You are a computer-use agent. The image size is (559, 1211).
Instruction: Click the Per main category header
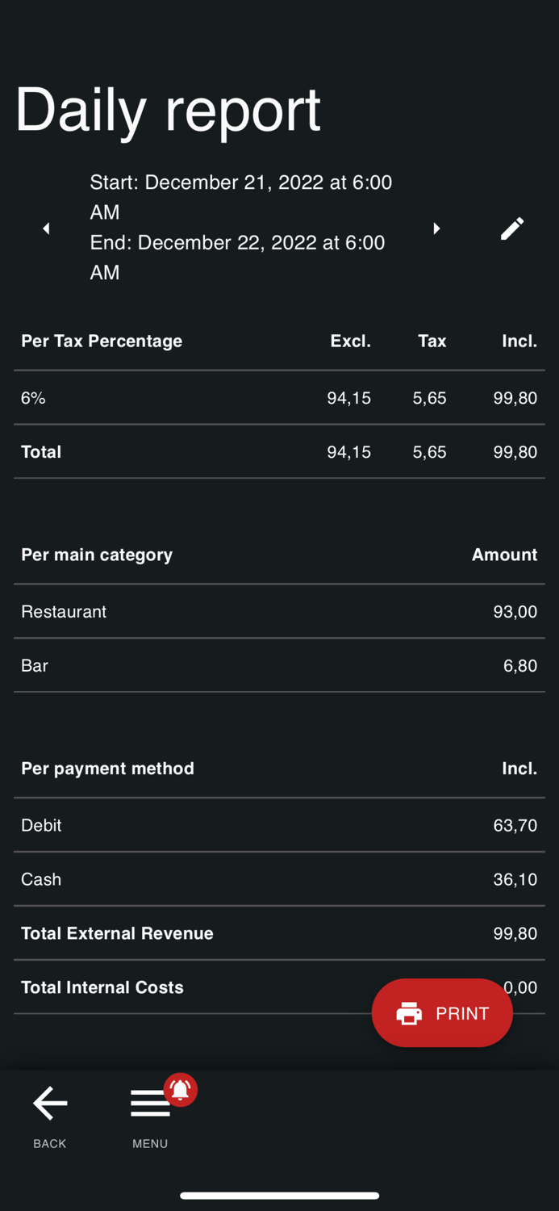97,555
